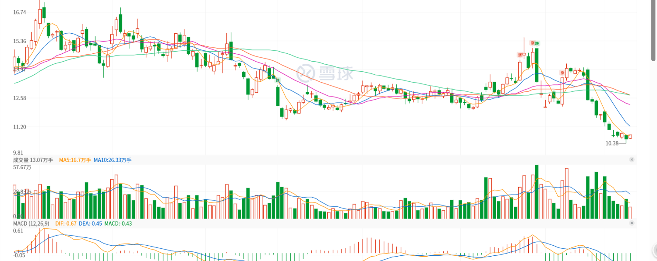The width and height of the screenshot is (657, 261).
Task: Click the 57.67万 volume axis label
Action: point(22,167)
